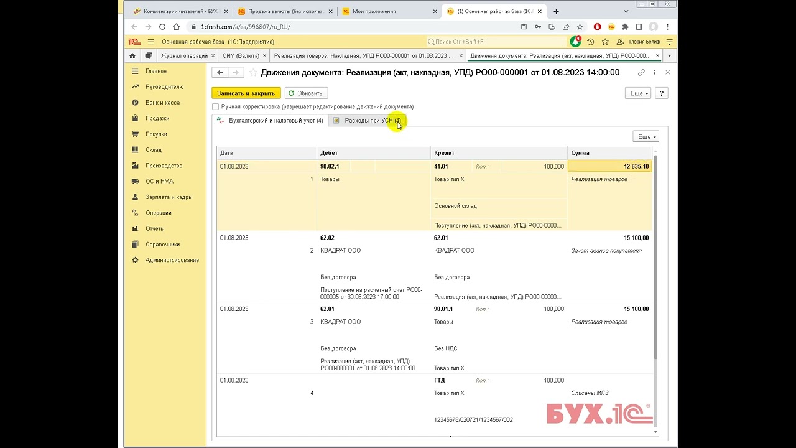This screenshot has width=796, height=448.
Task: Open the top Еще dropdown next to help
Action: click(637, 93)
